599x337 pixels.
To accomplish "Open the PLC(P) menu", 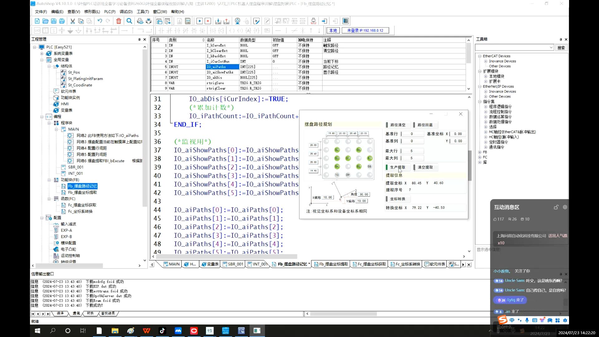I will tap(110, 12).
